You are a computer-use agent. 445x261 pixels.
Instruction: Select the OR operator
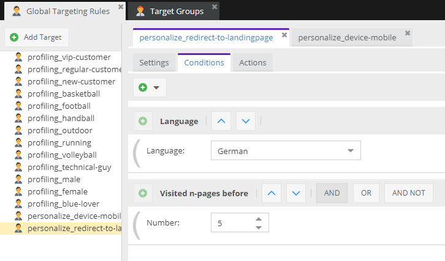coord(366,193)
